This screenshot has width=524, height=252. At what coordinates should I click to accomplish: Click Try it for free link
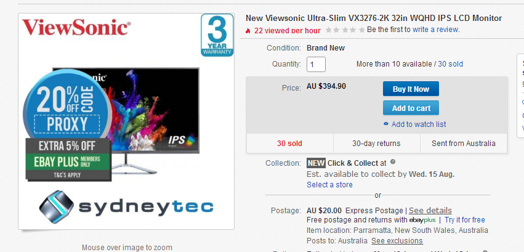point(464,220)
